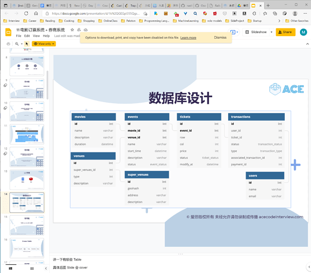Open the View only mode dropdown
Viewport: 311px width, 273px height.
[x=44, y=44]
